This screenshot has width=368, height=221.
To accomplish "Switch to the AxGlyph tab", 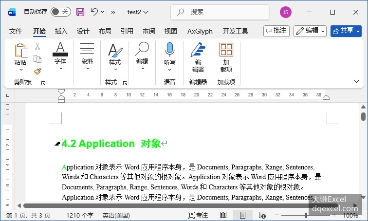I will tap(200, 31).
